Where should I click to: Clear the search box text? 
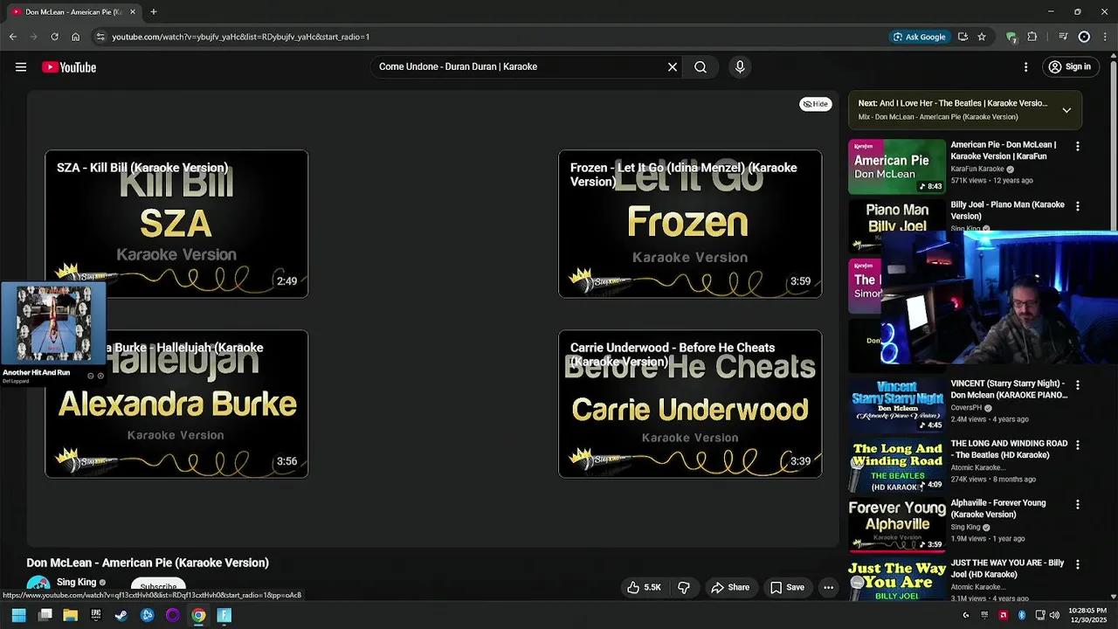tap(673, 67)
